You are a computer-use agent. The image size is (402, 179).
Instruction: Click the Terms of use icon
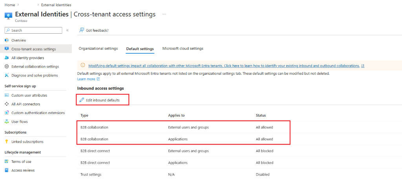7,162
